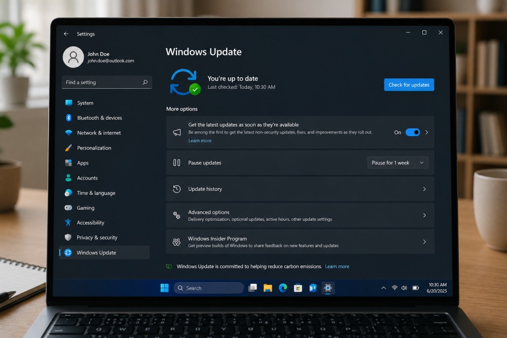Click the taskbar Search box
507x338 pixels.
[209, 288]
